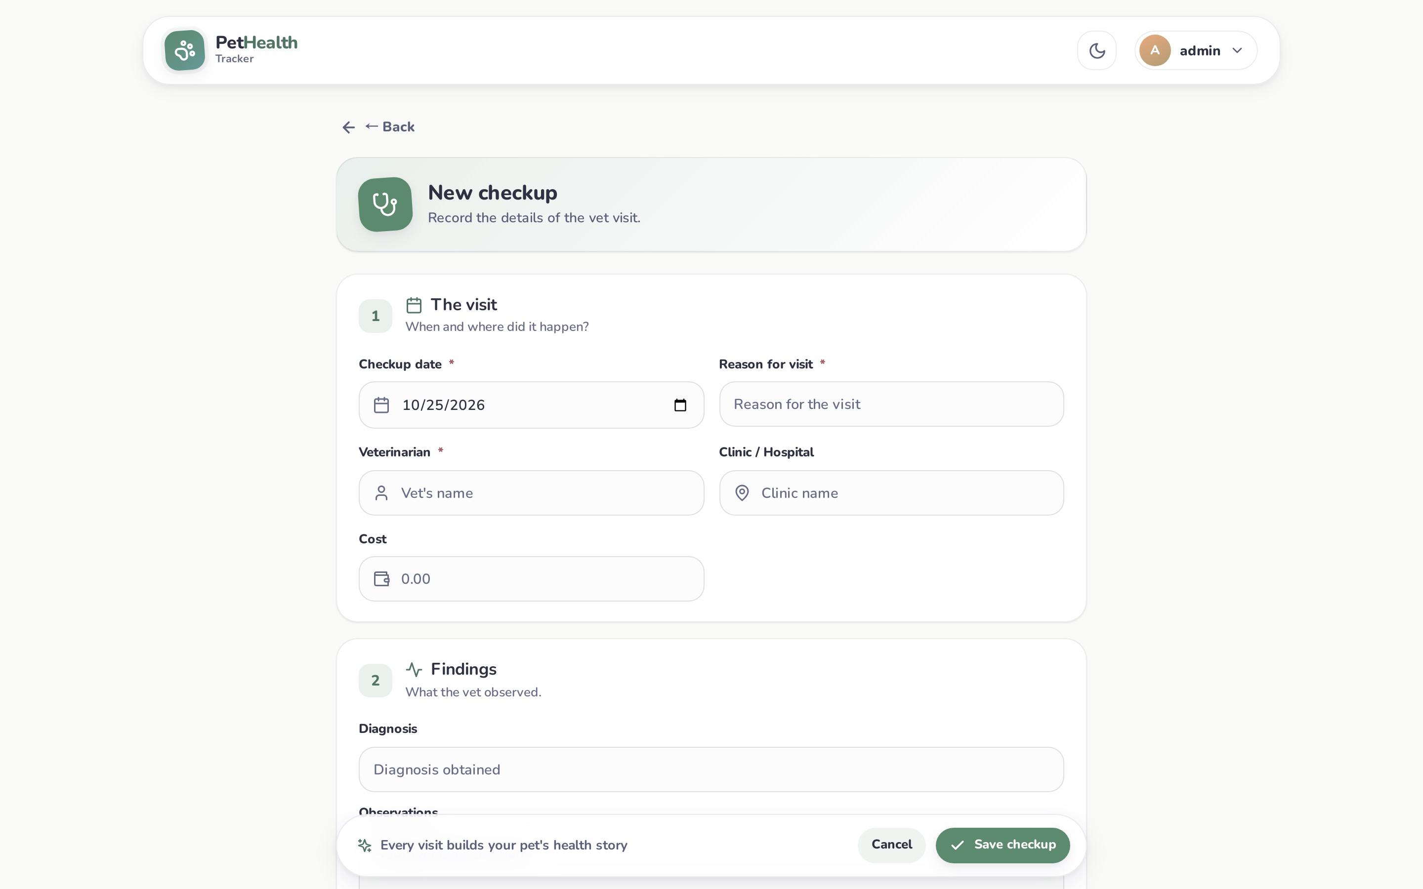
Task: Click the Clinic name input
Action: click(891, 493)
